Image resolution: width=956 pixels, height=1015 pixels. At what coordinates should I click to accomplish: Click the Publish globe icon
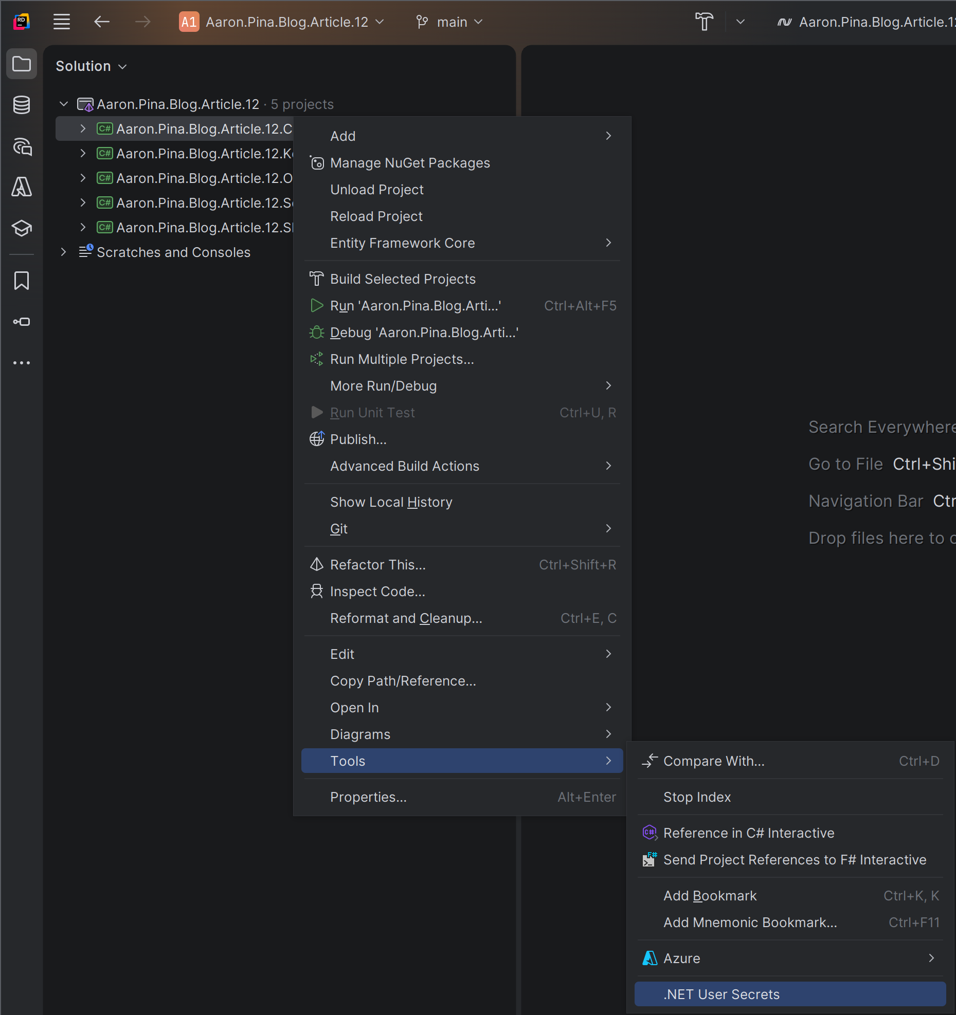317,439
